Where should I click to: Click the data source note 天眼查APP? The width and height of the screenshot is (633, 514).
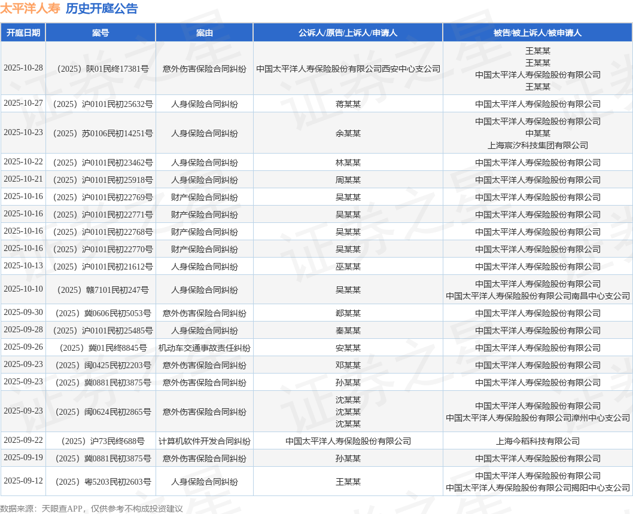pos(62,509)
